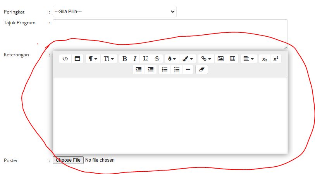Open the code view (HTML source) button

pos(65,59)
